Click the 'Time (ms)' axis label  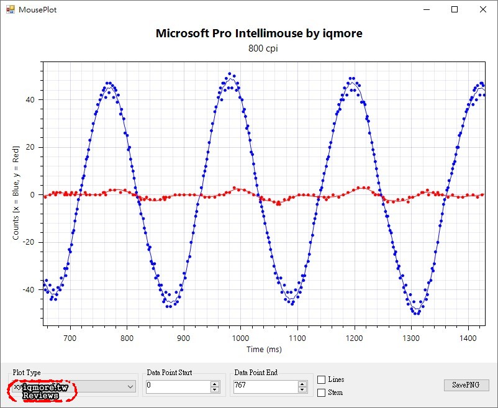264,349
